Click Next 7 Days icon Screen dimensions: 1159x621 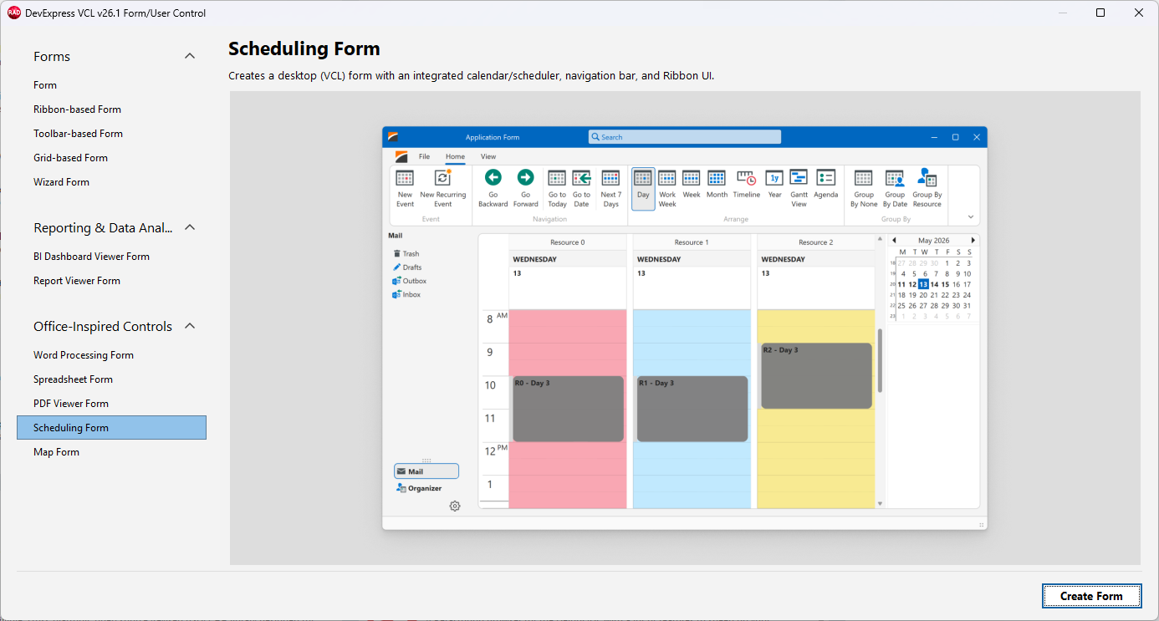coord(610,178)
